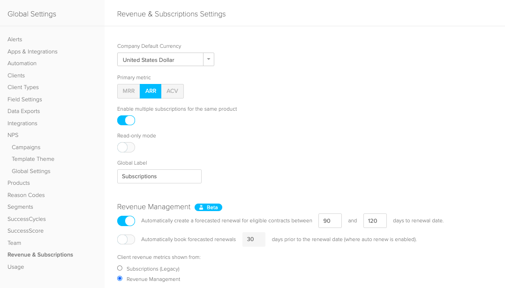The image size is (505, 288).
Task: Open NPS Campaigns sub-item
Action: coord(26,147)
